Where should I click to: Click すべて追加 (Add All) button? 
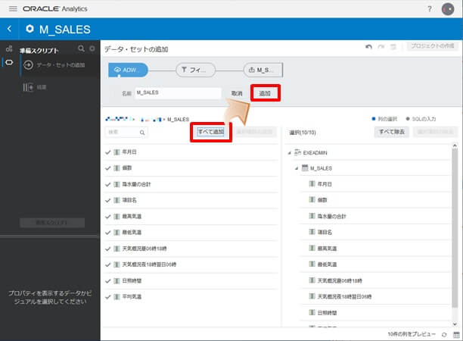pos(211,132)
